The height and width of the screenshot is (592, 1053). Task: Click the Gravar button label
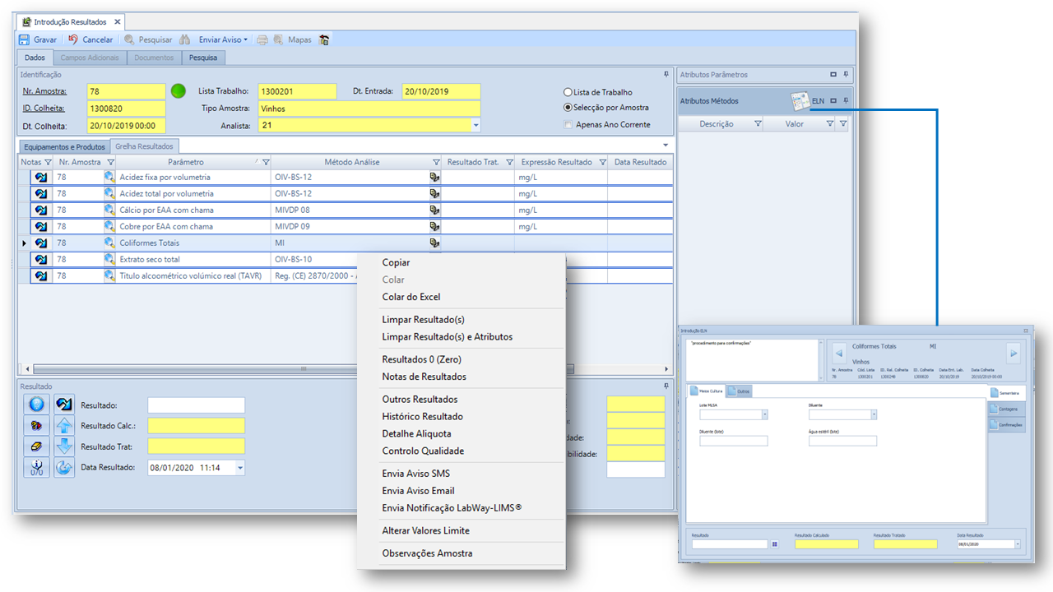coord(45,39)
